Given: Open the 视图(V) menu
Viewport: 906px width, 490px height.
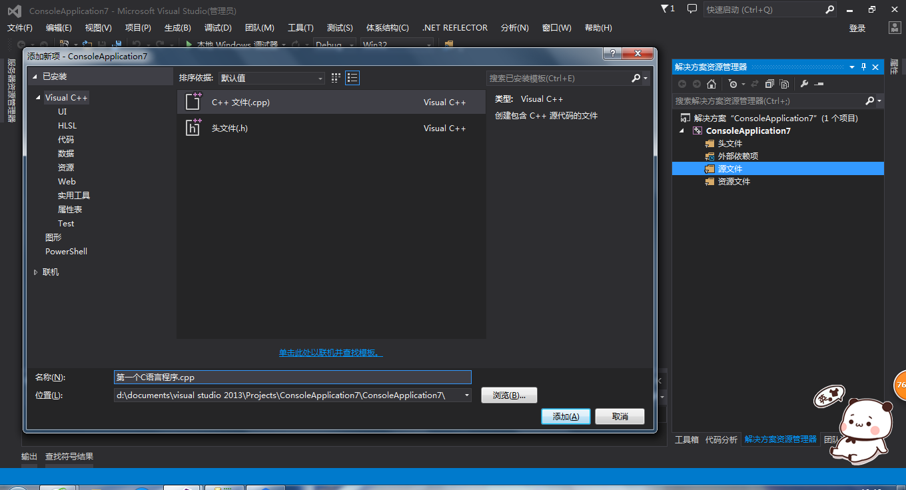Looking at the screenshot, I should coord(99,27).
